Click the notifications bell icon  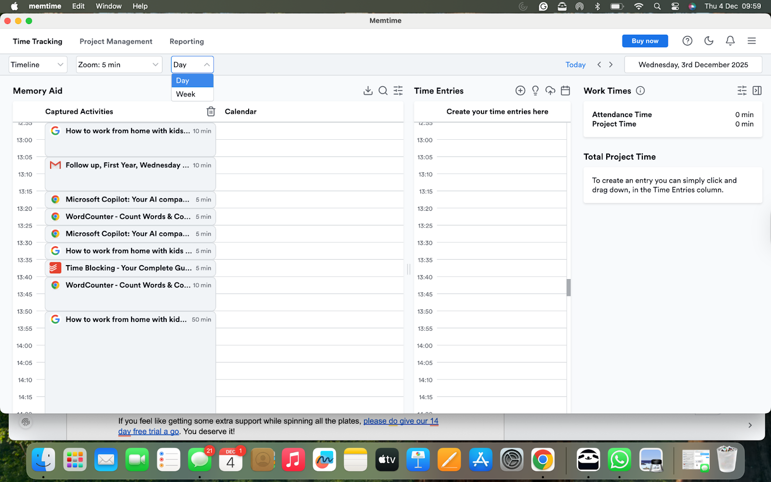(730, 40)
